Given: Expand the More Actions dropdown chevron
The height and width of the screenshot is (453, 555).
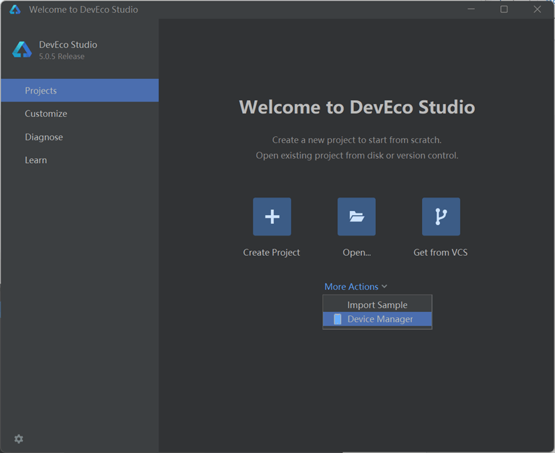Looking at the screenshot, I should pos(384,287).
